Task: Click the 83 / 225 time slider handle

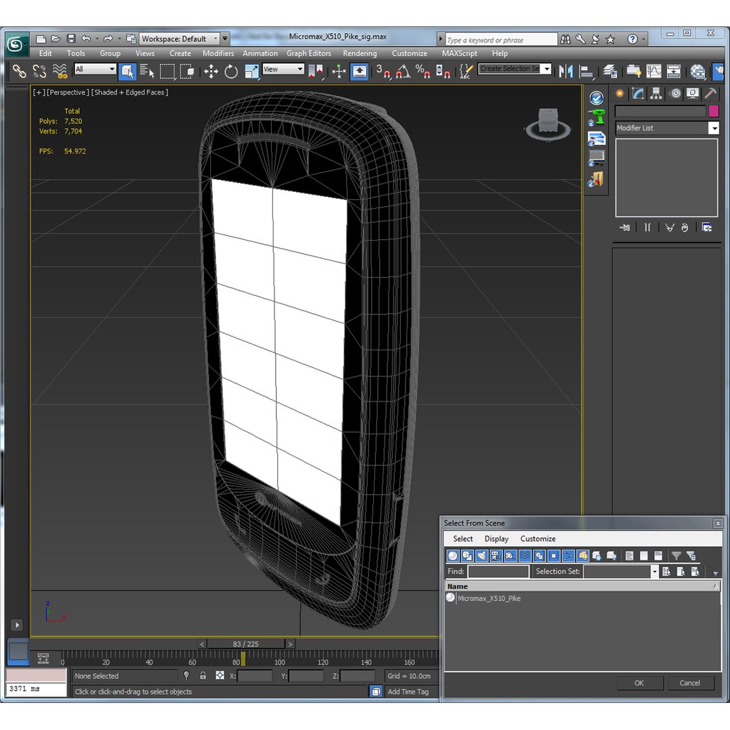Action: [x=246, y=644]
